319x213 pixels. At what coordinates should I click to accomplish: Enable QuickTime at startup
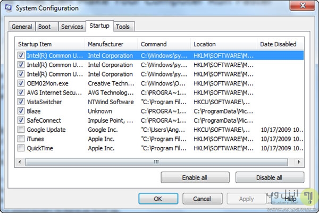point(21,148)
